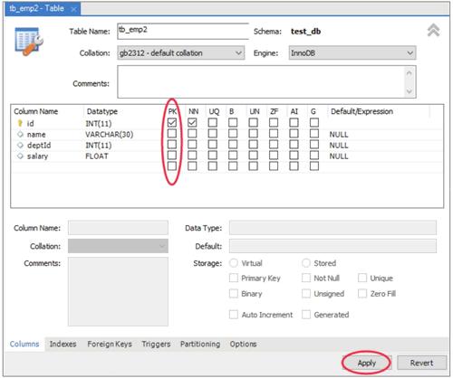Tick the Primary Key checkbox in details
Viewport: 453px width, 378px height.
234,278
